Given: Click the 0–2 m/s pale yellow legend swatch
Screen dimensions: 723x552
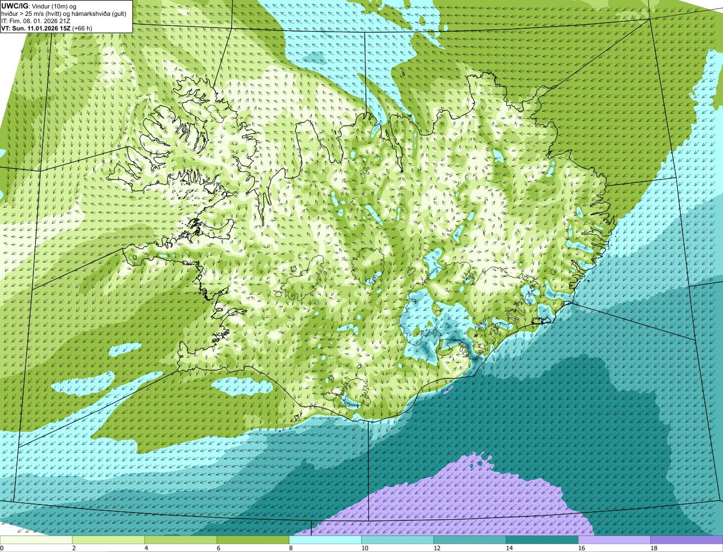Looking at the screenshot, I should [x=36, y=540].
